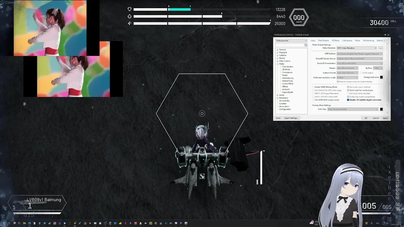
Task: Switch to the Pixel Shaders tab
Action: tap(323, 40)
